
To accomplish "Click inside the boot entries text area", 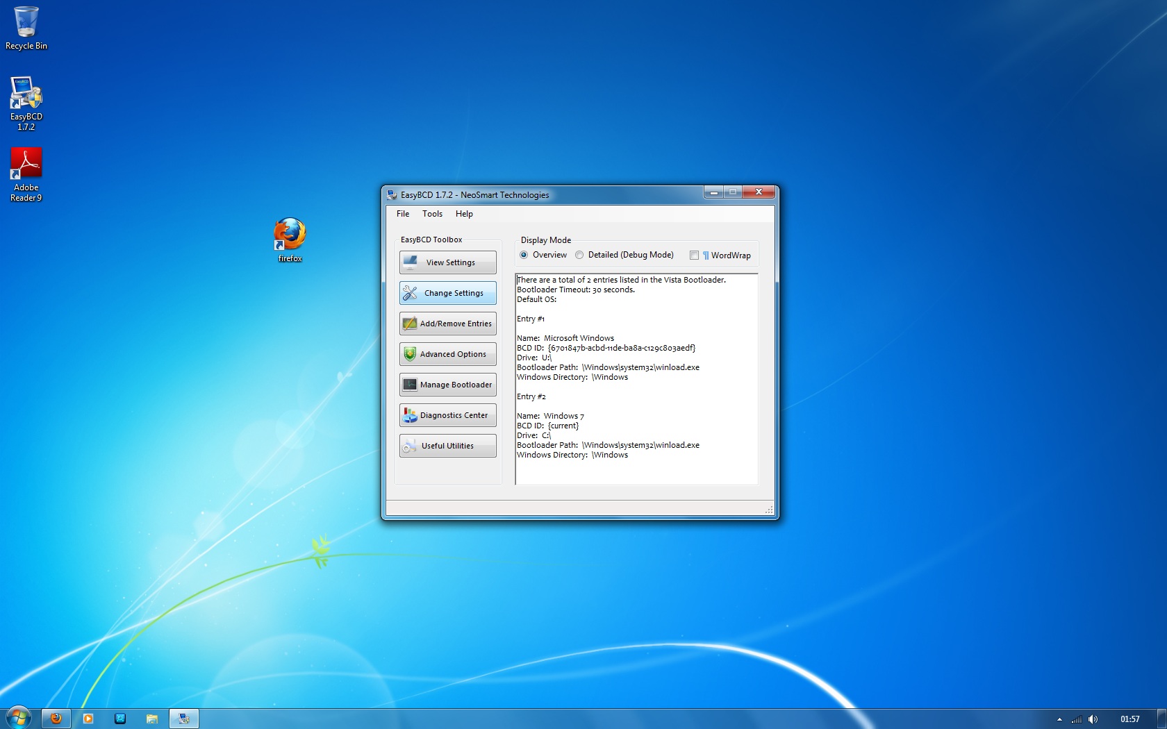I will click(x=636, y=379).
